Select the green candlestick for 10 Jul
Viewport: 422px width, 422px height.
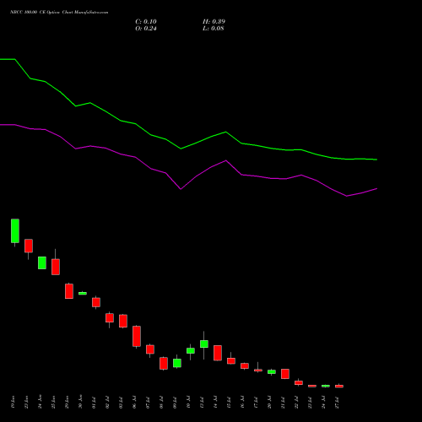(191, 350)
